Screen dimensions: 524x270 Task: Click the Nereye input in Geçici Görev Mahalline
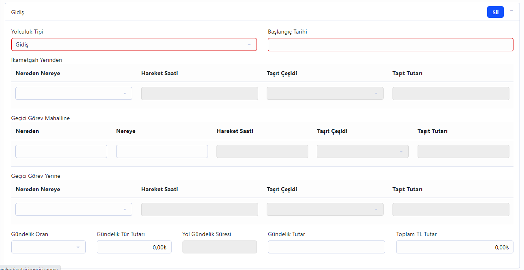162,151
